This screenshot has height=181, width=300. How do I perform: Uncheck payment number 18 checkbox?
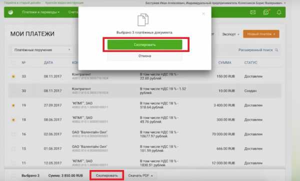[13, 120]
